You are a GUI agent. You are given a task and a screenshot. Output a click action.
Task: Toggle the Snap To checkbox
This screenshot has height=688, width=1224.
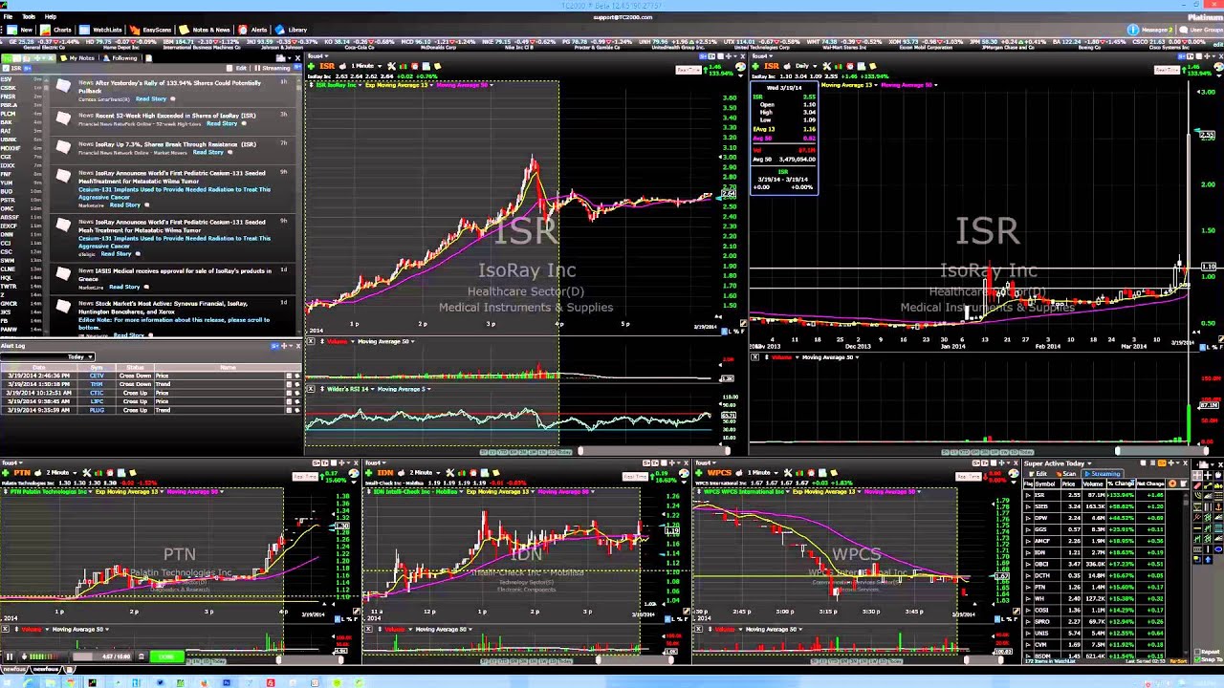1199,659
